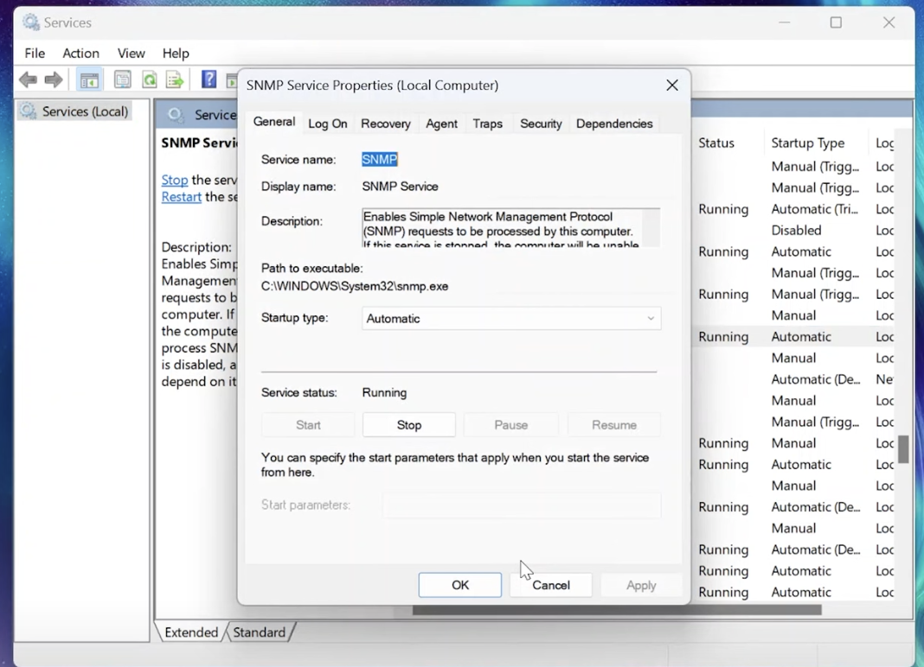Click the forward arrow in Services toolbar
Viewport: 924px width, 667px height.
pyautogui.click(x=54, y=79)
